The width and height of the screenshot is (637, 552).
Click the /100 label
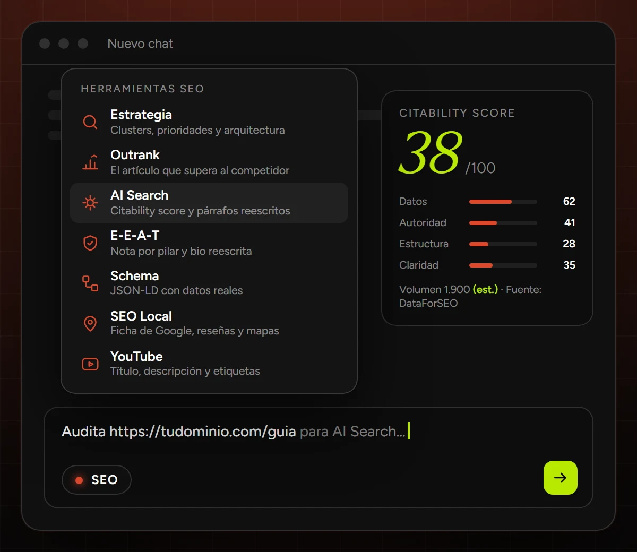tap(480, 168)
